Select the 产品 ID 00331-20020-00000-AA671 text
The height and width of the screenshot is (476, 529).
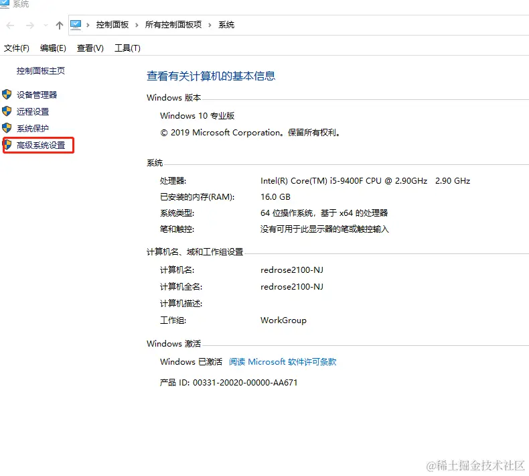(229, 383)
